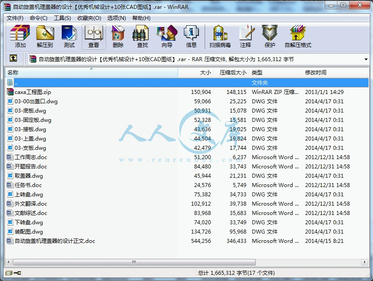Click the 测试 (Test) toolbar icon

[x=69, y=36]
